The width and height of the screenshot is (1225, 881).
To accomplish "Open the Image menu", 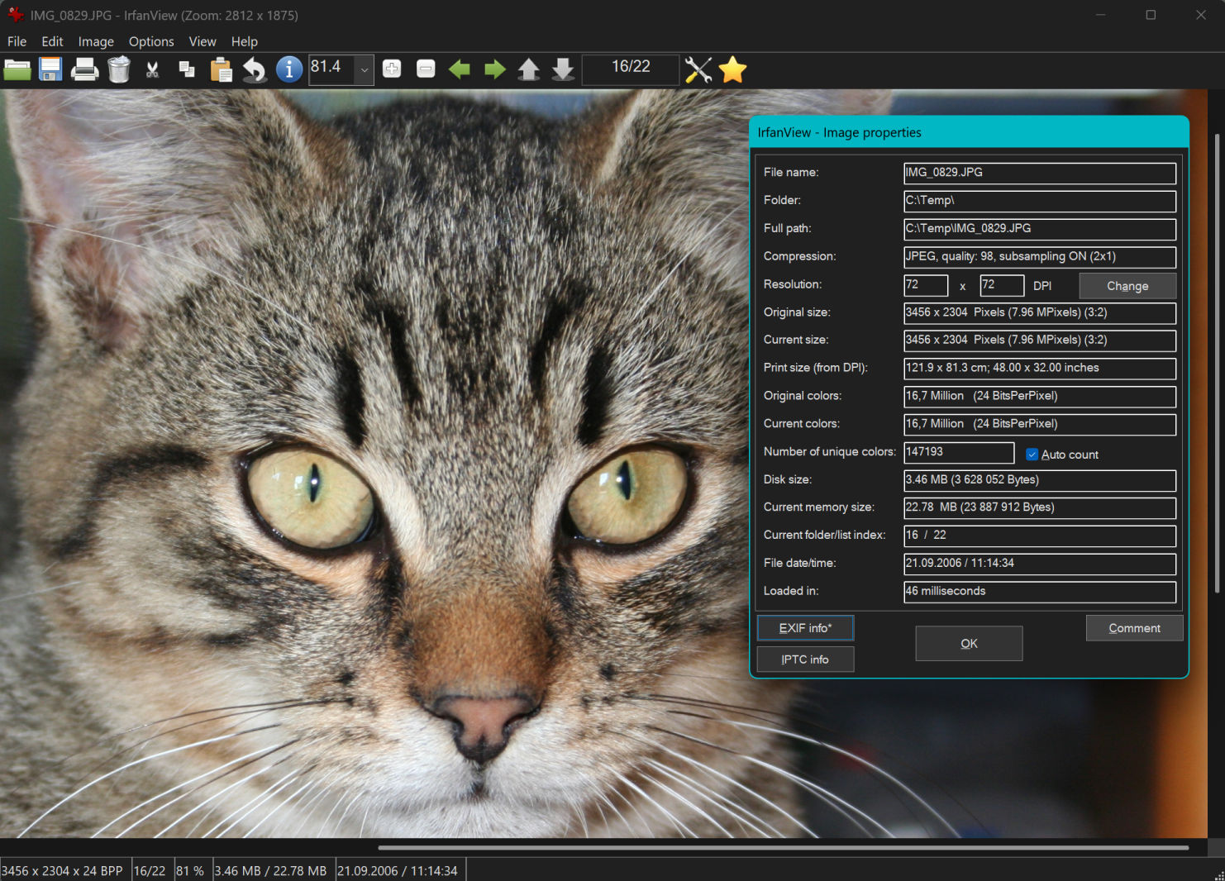I will (96, 41).
